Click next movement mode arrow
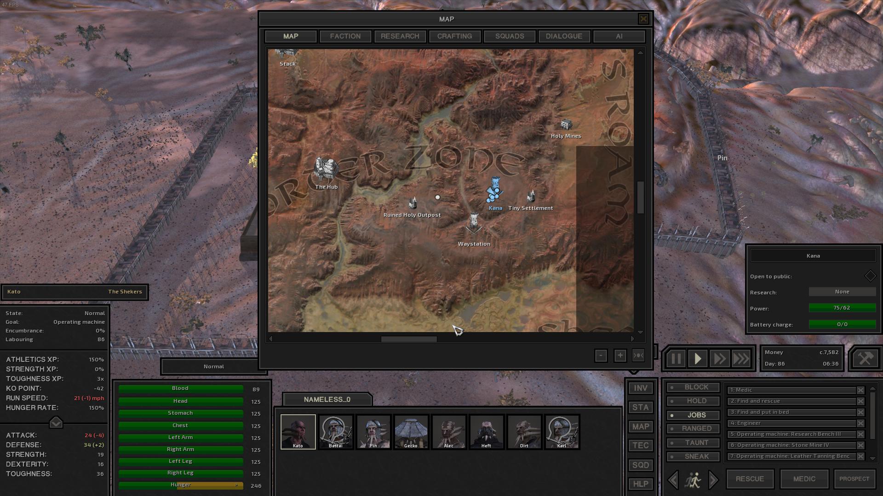The image size is (883, 496). (713, 480)
